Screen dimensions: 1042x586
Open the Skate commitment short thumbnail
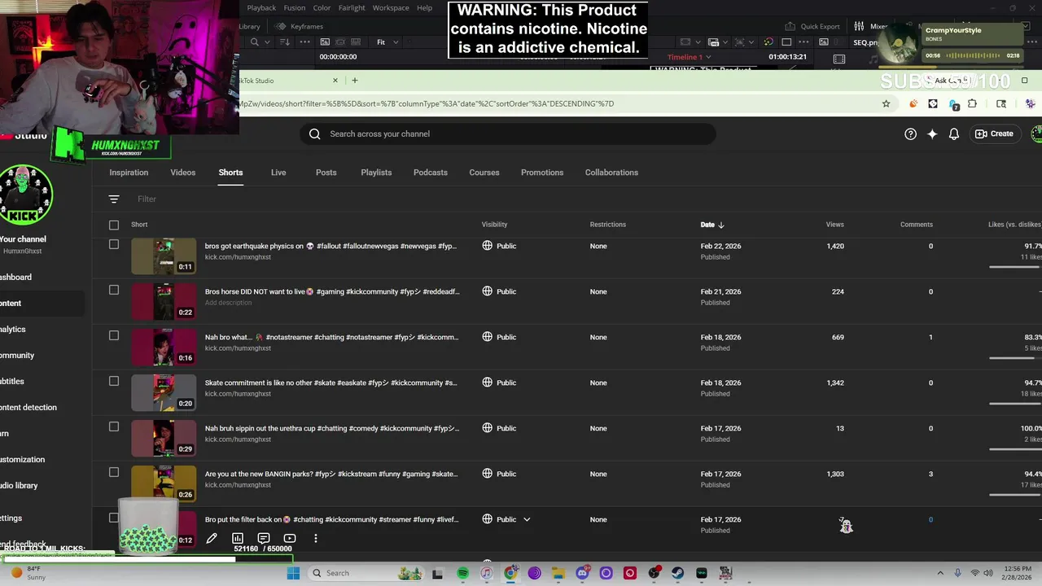[x=164, y=393]
